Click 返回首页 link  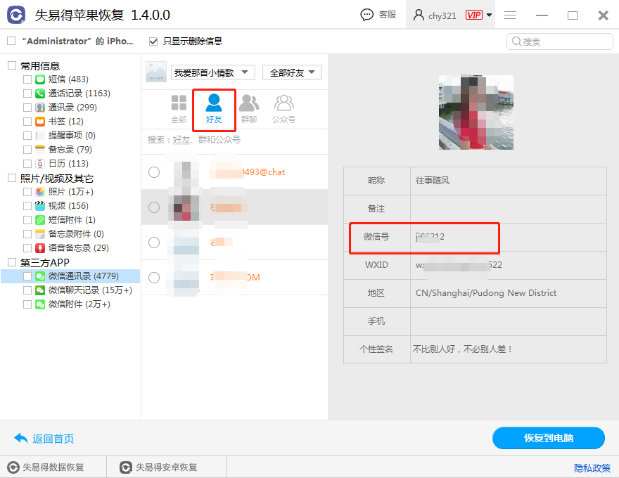pyautogui.click(x=53, y=439)
